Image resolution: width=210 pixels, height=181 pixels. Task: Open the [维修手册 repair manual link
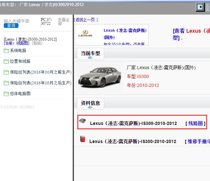(197, 141)
